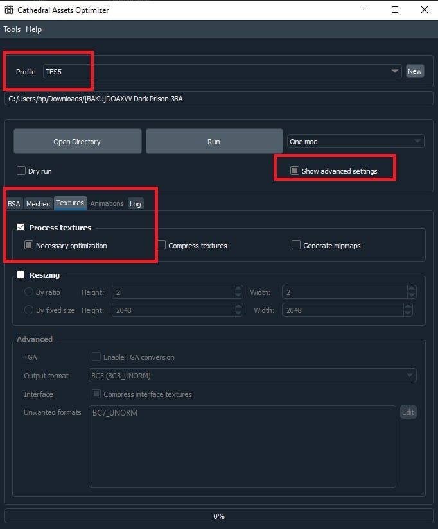Click the Open Directory button
This screenshot has width=438, height=529.
point(78,141)
